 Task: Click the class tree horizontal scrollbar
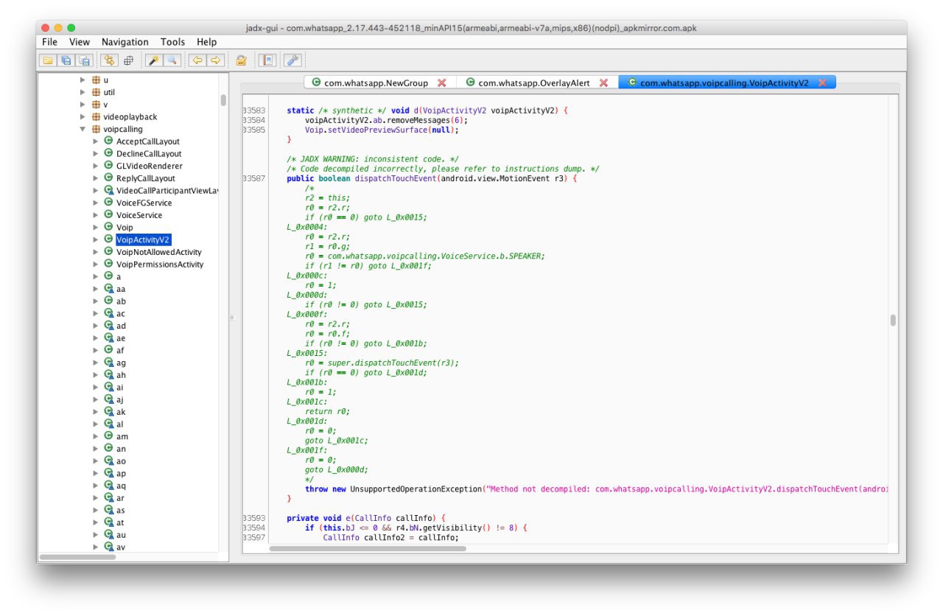point(77,557)
